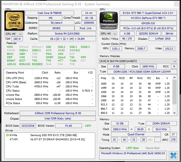Click the NVIDIA GeForce GTX 980 Ti field
This screenshot has height=162, width=181.
pos(148,18)
